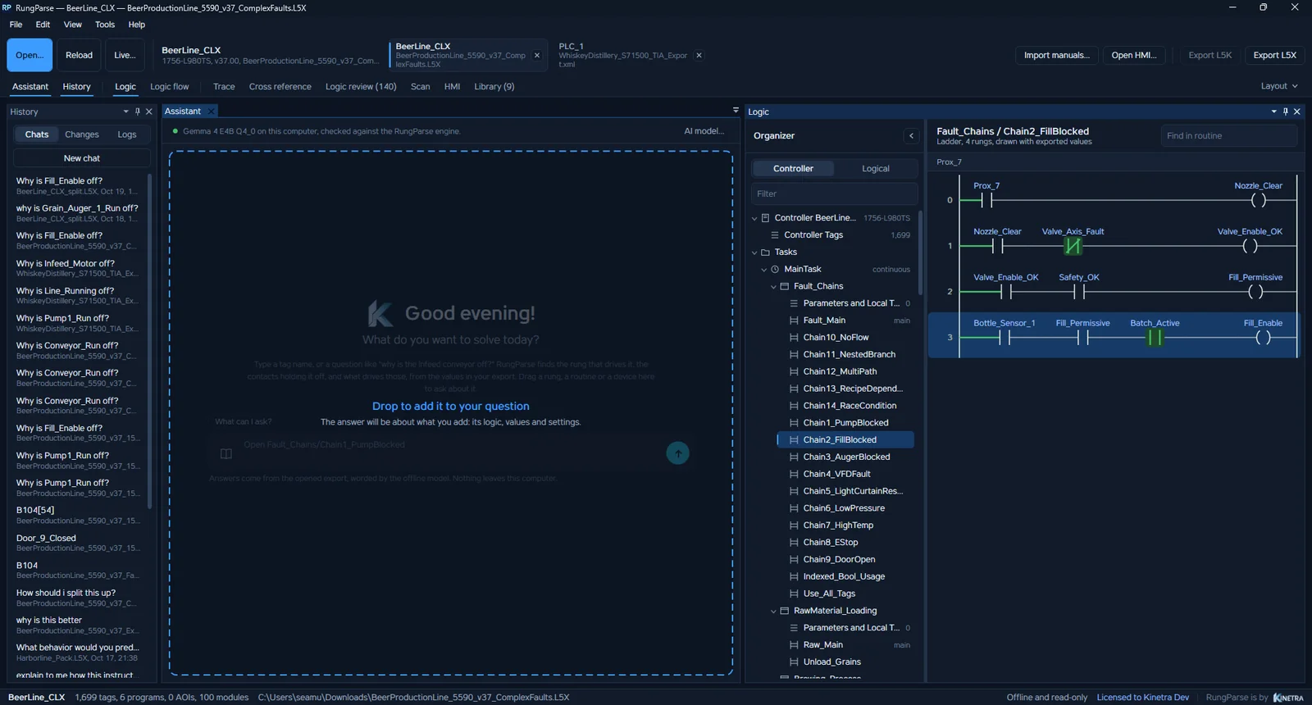Close the Assistant tab

(212, 111)
